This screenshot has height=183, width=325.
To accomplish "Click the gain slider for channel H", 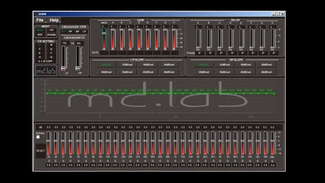I will pos(174,40).
